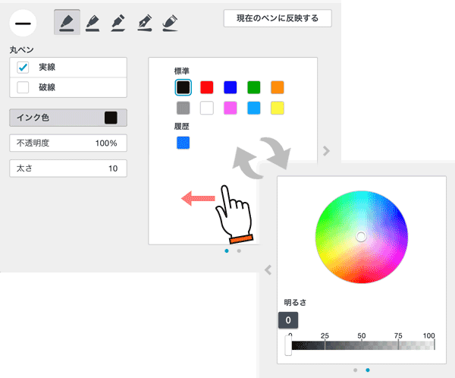The image size is (455, 378).
Task: Enable the 破線 dashed line checkbox
Action: click(23, 87)
